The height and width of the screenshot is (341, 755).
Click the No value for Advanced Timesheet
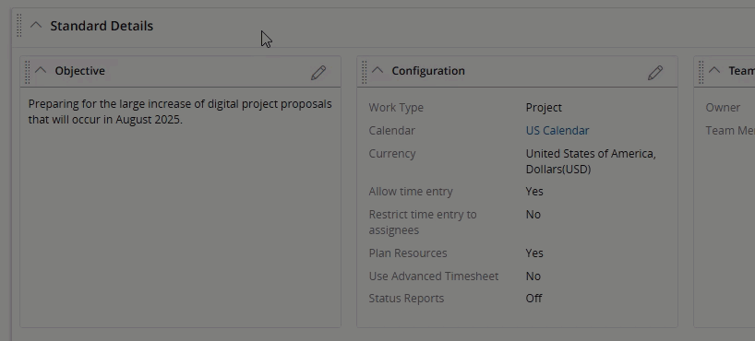tap(533, 276)
